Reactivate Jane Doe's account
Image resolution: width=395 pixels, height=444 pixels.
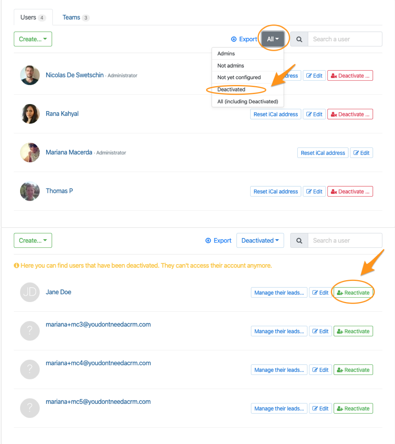tap(353, 293)
